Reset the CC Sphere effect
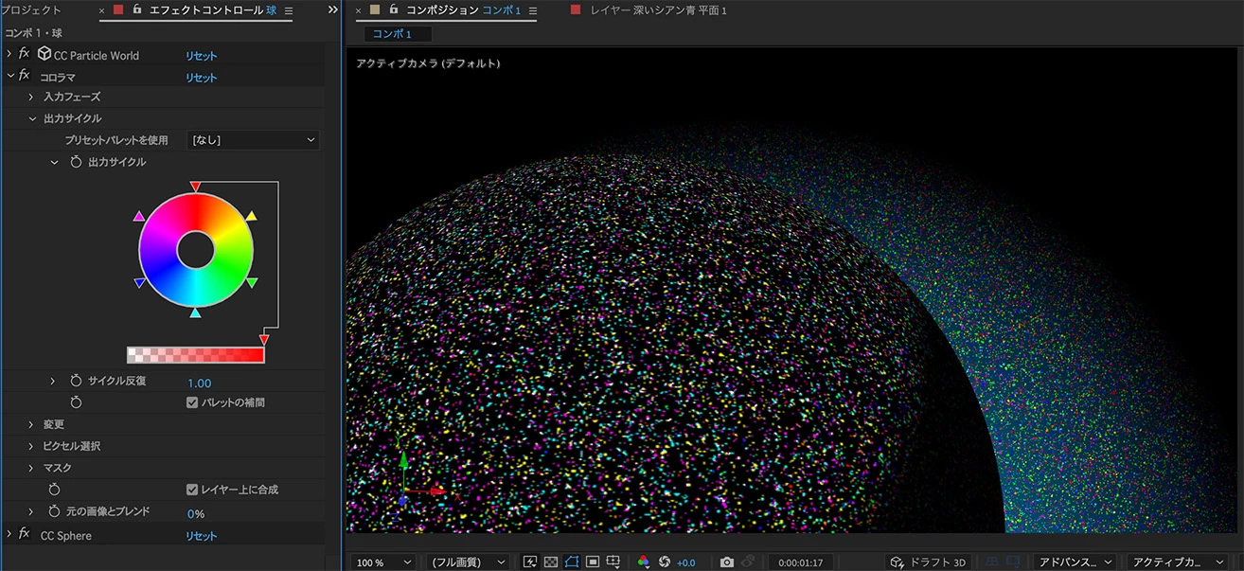Image resolution: width=1244 pixels, height=571 pixels. (201, 536)
